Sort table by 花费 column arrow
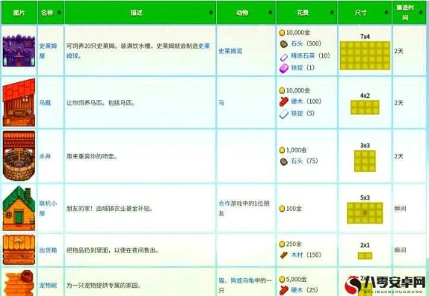This screenshot has height=296, width=429. pyautogui.click(x=333, y=13)
